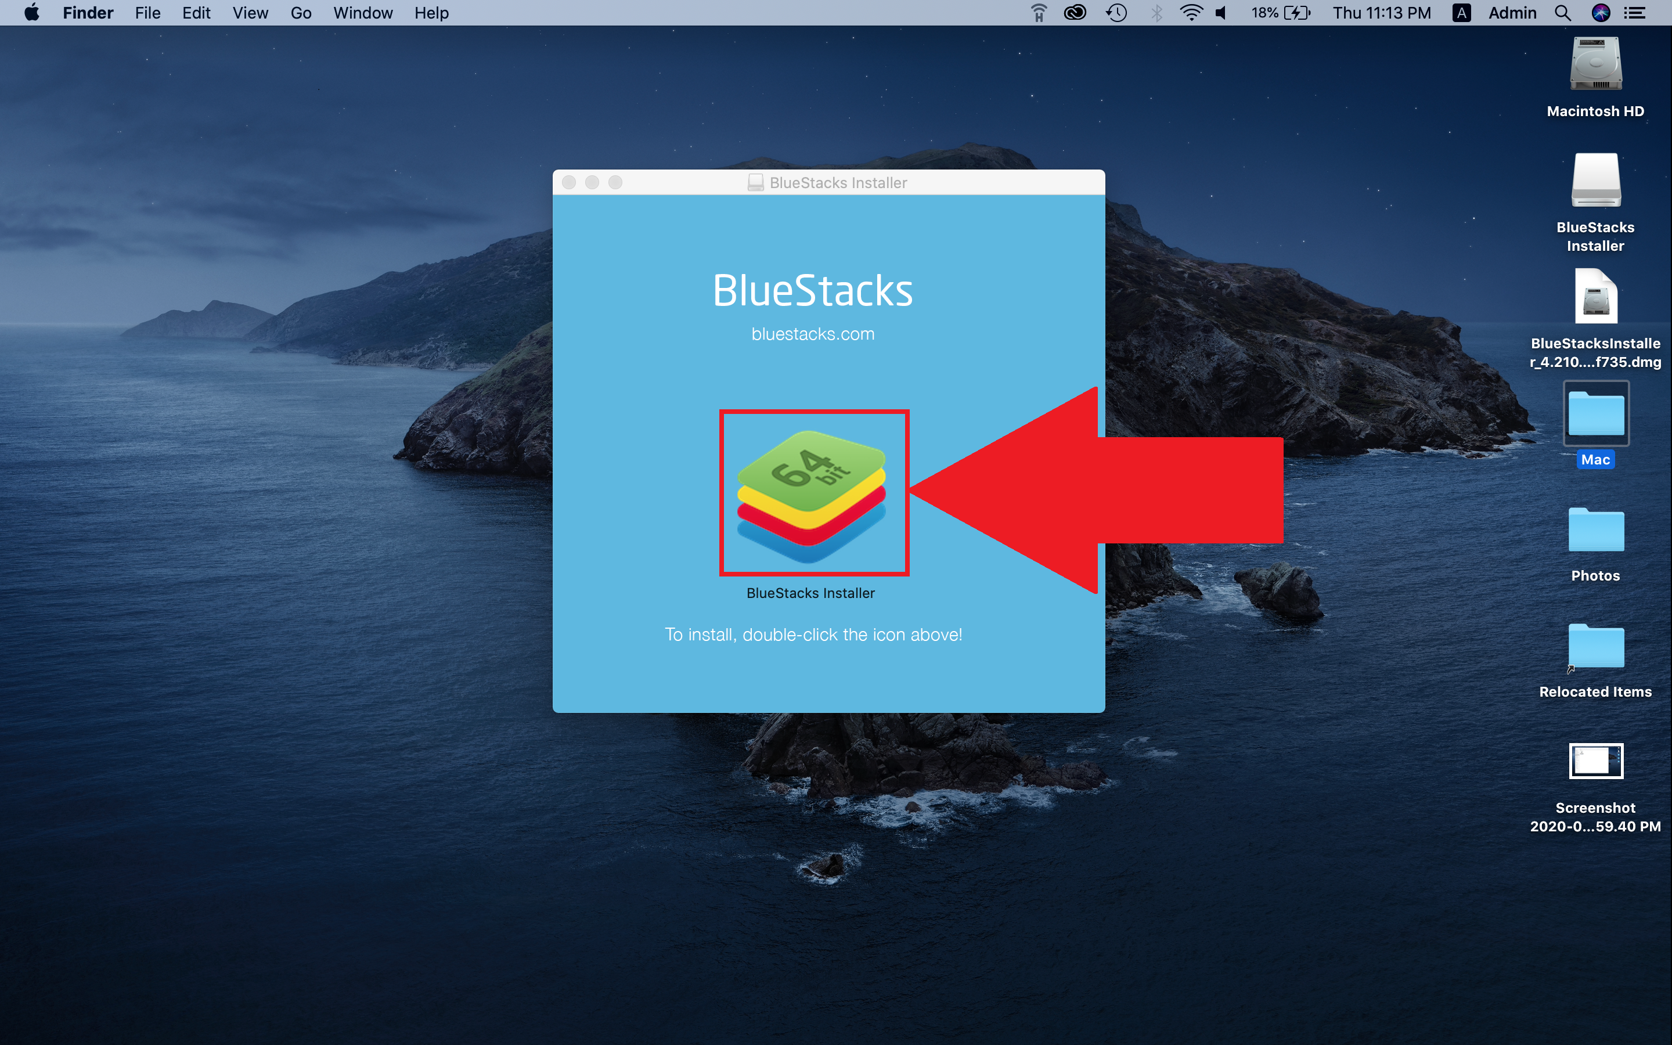The width and height of the screenshot is (1672, 1045).
Task: Click the Spotlight search icon
Action: [1562, 13]
